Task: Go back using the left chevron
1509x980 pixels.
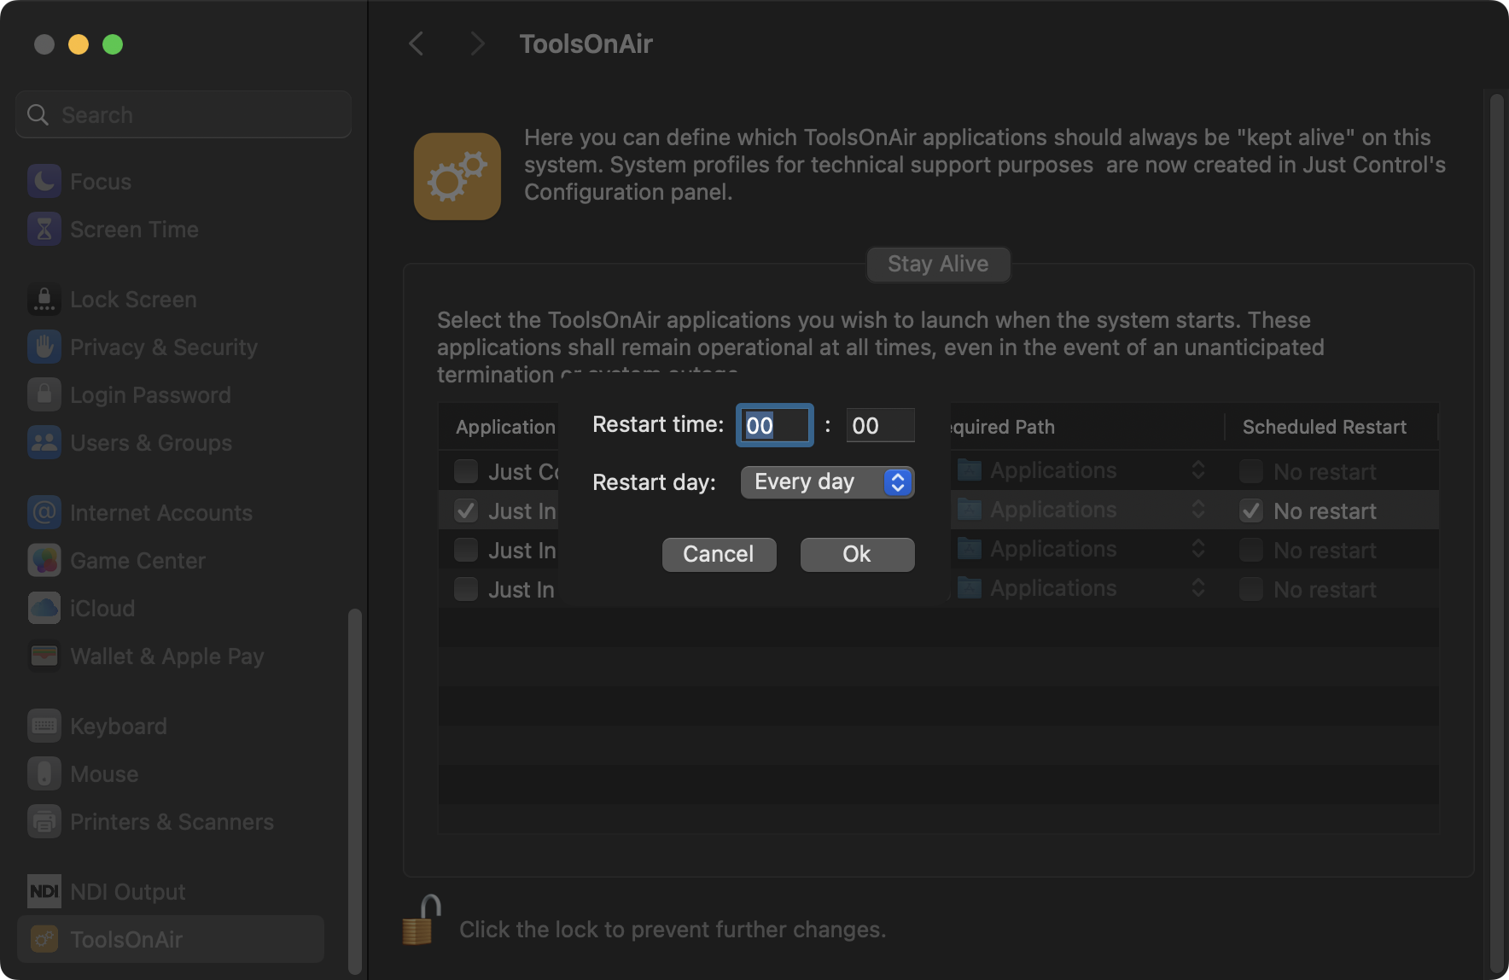Action: pos(417,44)
